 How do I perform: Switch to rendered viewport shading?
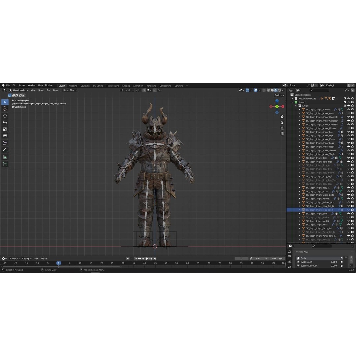point(279,90)
